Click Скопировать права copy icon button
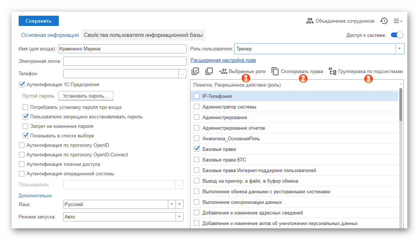This screenshot has width=419, height=240. [x=275, y=72]
